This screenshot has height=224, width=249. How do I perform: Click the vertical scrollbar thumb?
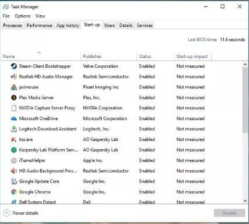[x=245, y=101]
